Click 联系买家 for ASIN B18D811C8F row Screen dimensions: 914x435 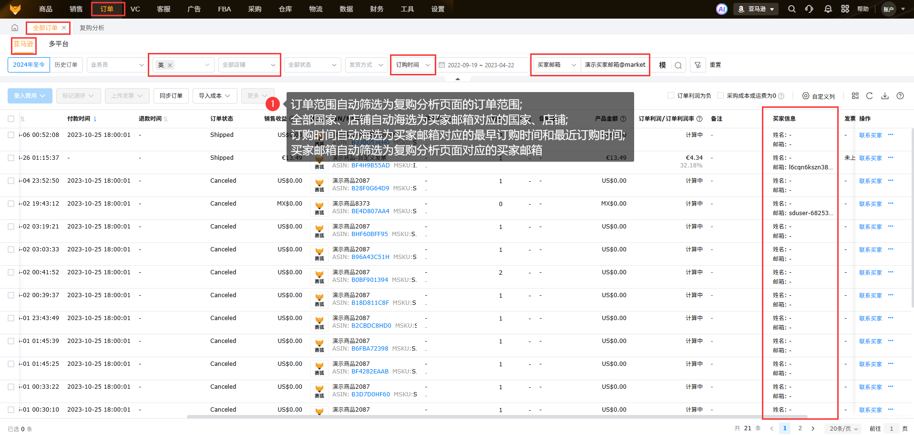click(x=871, y=296)
